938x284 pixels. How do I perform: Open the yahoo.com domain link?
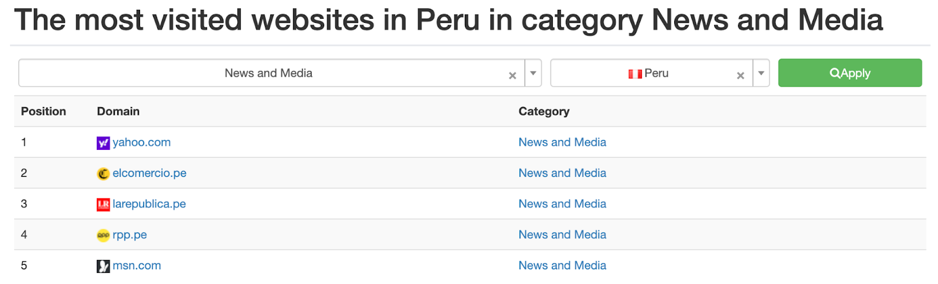coord(141,142)
